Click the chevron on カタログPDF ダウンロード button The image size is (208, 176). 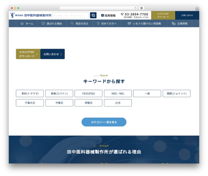(37, 54)
